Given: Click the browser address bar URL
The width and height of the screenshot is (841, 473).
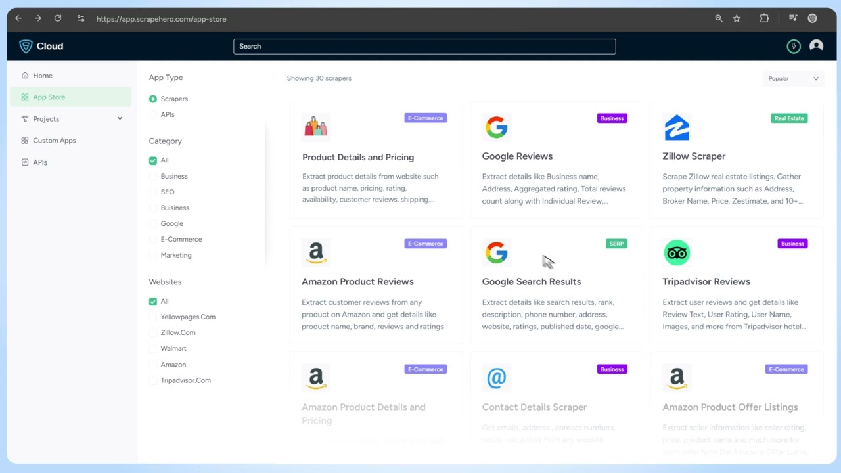Looking at the screenshot, I should (162, 19).
